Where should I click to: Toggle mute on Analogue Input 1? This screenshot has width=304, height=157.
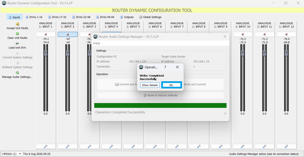(46, 35)
